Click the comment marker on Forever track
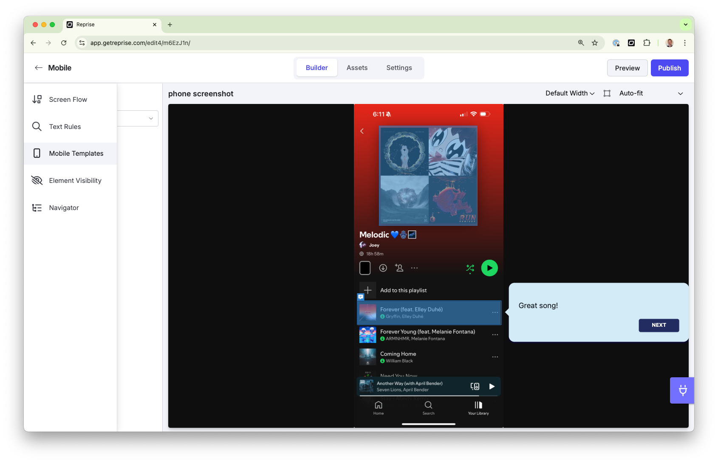This screenshot has width=718, height=463. 361,297
